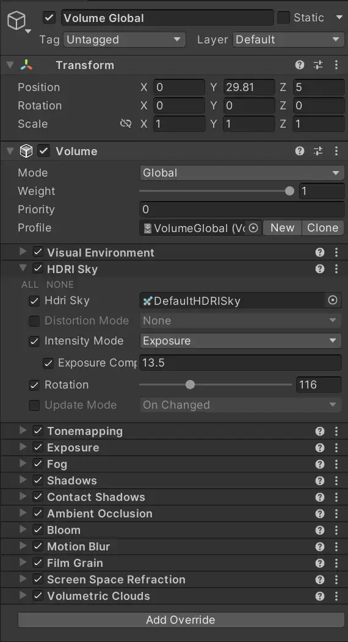
Task: Toggle Scale constrained proportions link icon
Action: (126, 123)
